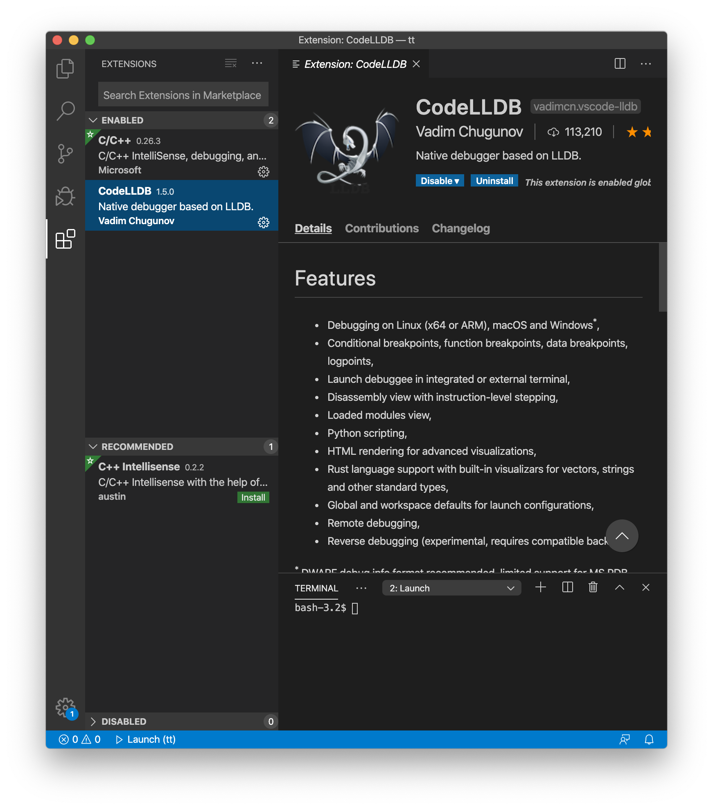
Task: Click the CodeLLDB dragon logo
Action: pyautogui.click(x=347, y=151)
